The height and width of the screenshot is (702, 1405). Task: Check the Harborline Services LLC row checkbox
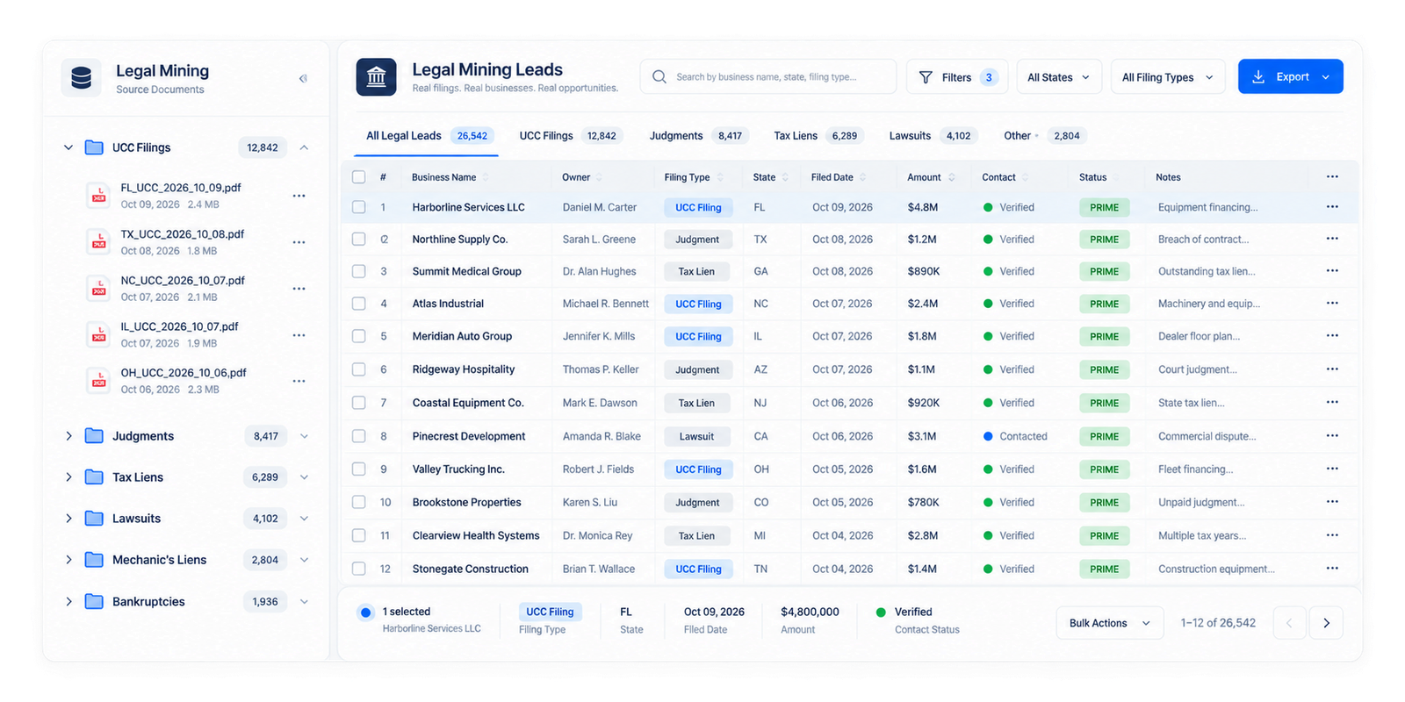tap(358, 207)
